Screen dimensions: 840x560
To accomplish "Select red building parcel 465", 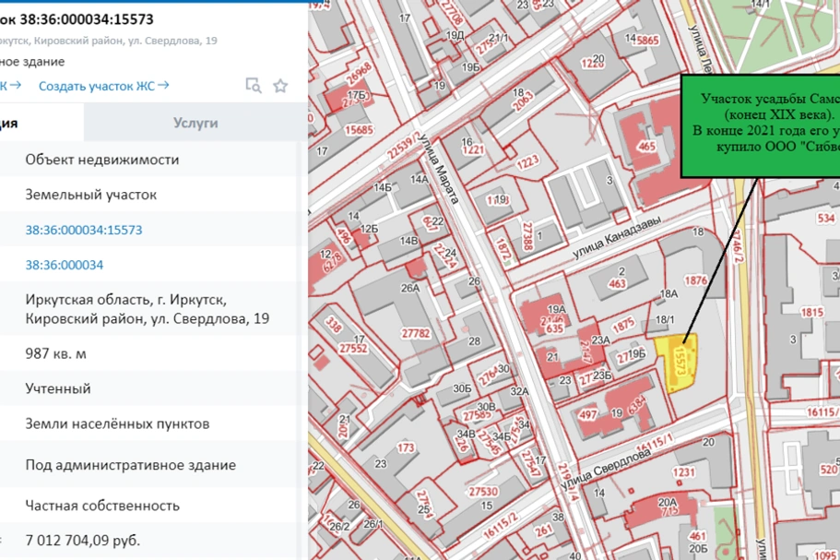I will click(646, 146).
